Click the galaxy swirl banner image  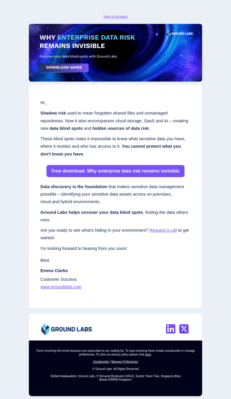(115, 53)
